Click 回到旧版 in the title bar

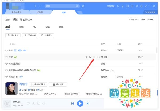tap(111, 6)
